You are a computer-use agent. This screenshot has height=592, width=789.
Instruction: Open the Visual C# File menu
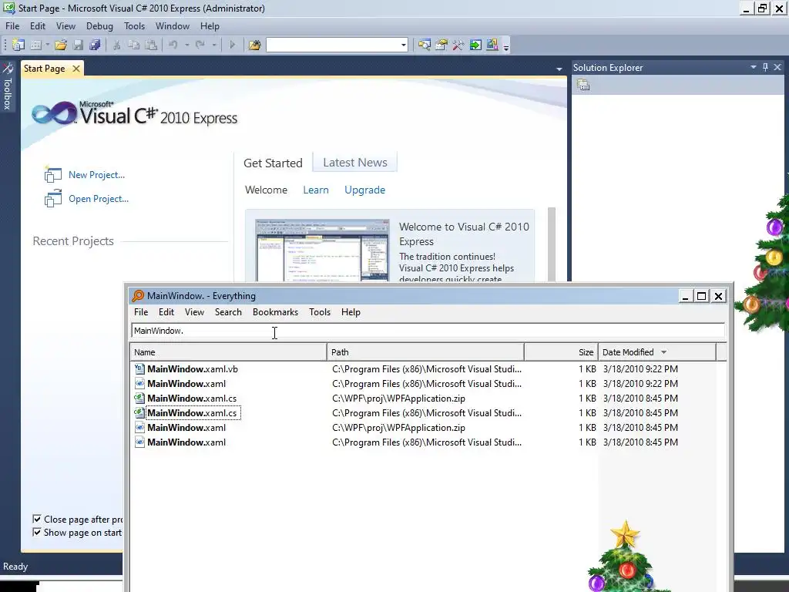[x=12, y=26]
